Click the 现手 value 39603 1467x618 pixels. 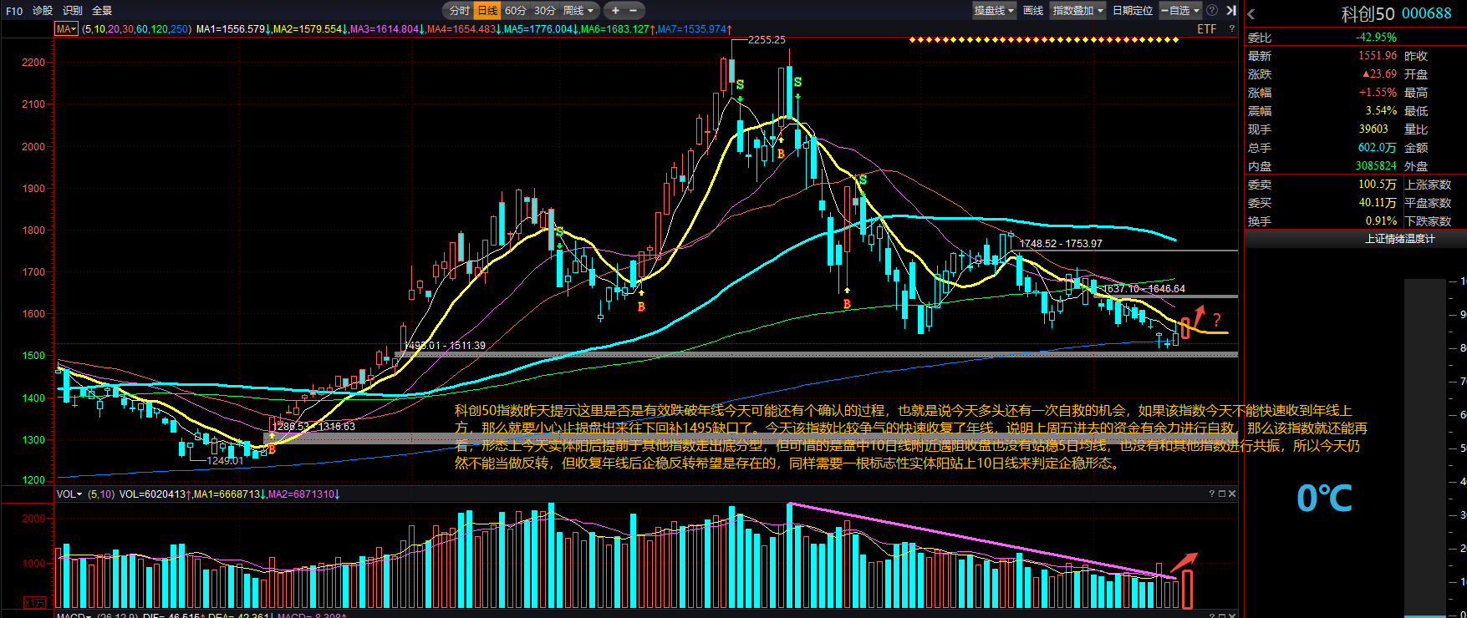(x=1373, y=129)
